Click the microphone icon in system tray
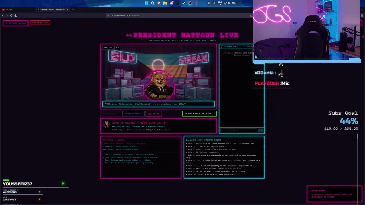Viewport: 365px width, 205px height. [x=214, y=3]
